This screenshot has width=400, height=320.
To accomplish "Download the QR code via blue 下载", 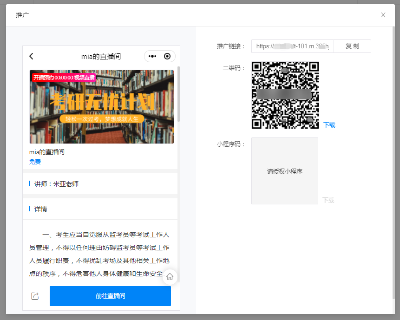I will pos(329,125).
